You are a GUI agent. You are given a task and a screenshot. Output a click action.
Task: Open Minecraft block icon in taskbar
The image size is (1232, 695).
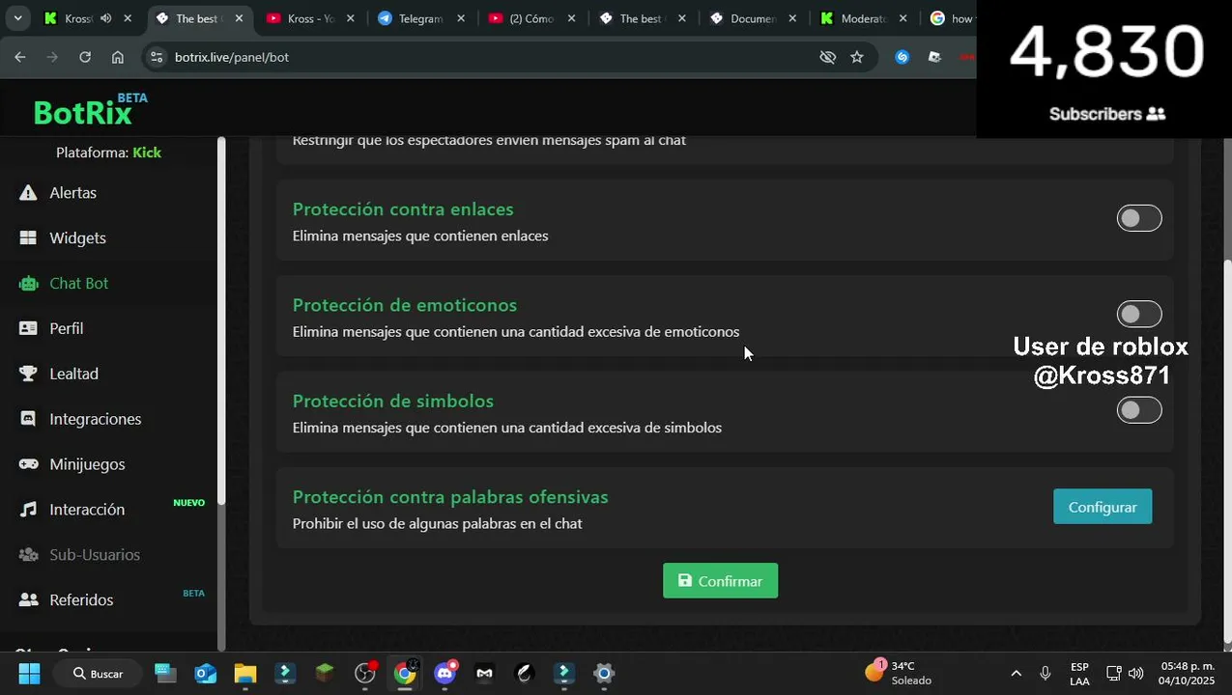point(325,673)
